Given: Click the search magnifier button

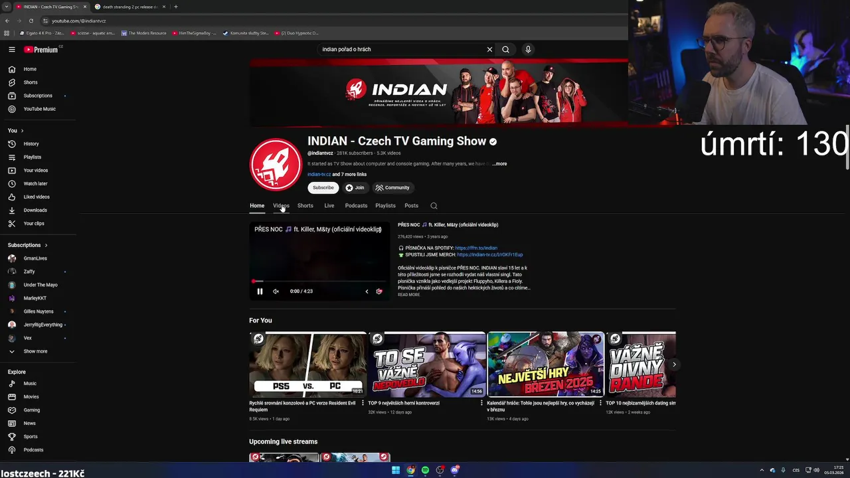Looking at the screenshot, I should 505,49.
